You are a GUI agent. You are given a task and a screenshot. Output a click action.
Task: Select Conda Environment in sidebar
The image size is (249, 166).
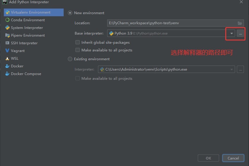click(34, 20)
